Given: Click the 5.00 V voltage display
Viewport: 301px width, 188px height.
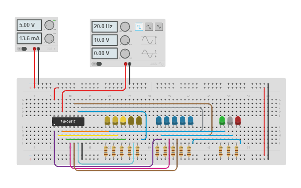Looking at the screenshot, I should tap(29, 25).
